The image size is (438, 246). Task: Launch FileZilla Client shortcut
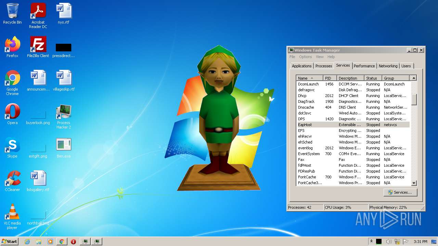38,47
